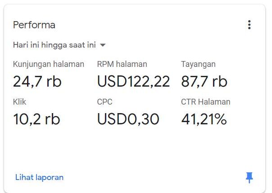Screen dimensions: 272x193
Task: Select the Kunjungan halaman metric label
Action: coord(49,64)
